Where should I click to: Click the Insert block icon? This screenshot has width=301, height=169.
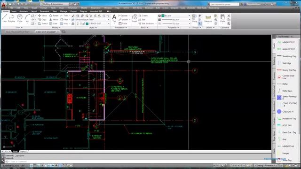(x=135, y=18)
